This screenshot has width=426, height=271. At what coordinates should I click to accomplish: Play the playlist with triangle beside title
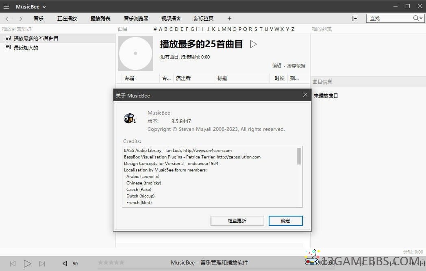(253, 44)
